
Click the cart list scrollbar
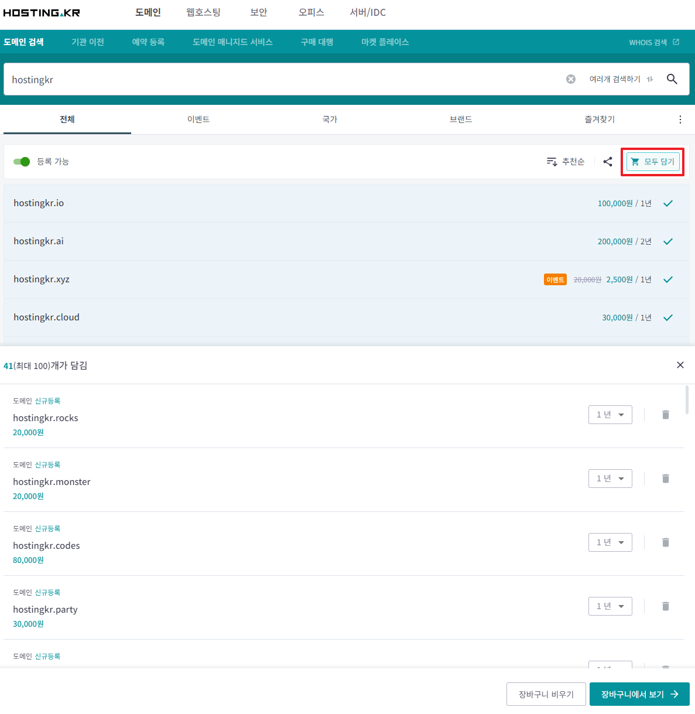687,401
